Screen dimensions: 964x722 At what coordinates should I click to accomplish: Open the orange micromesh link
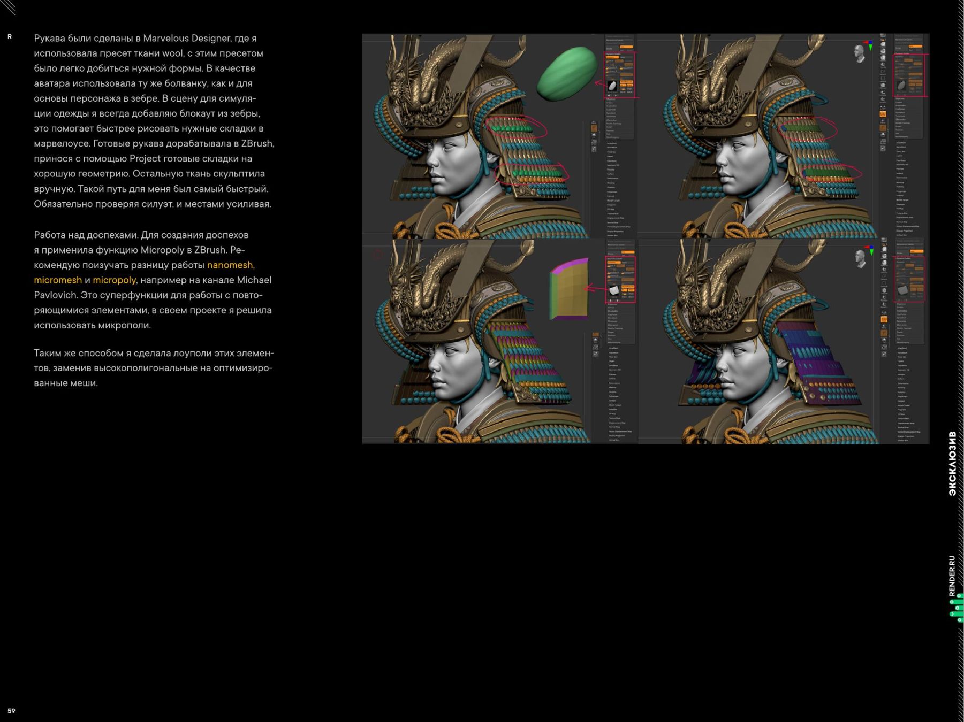point(58,280)
